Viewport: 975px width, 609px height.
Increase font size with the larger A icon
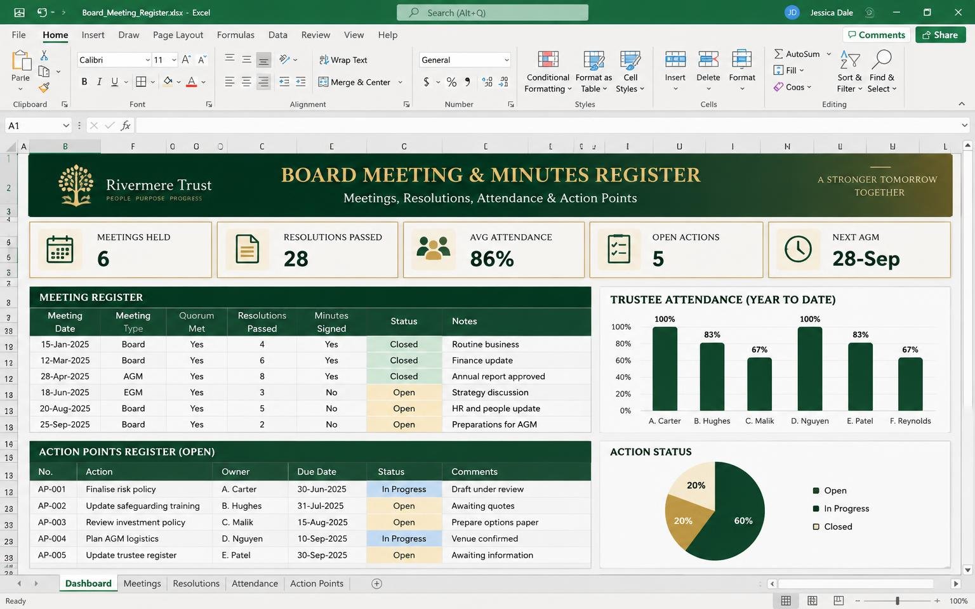pos(186,60)
